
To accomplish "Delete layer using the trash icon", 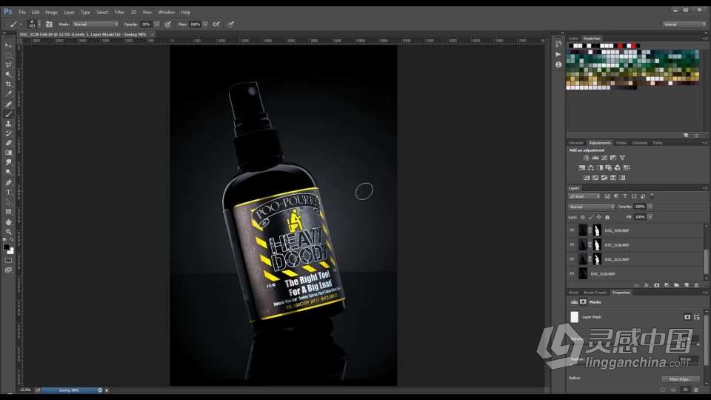I will tap(696, 284).
